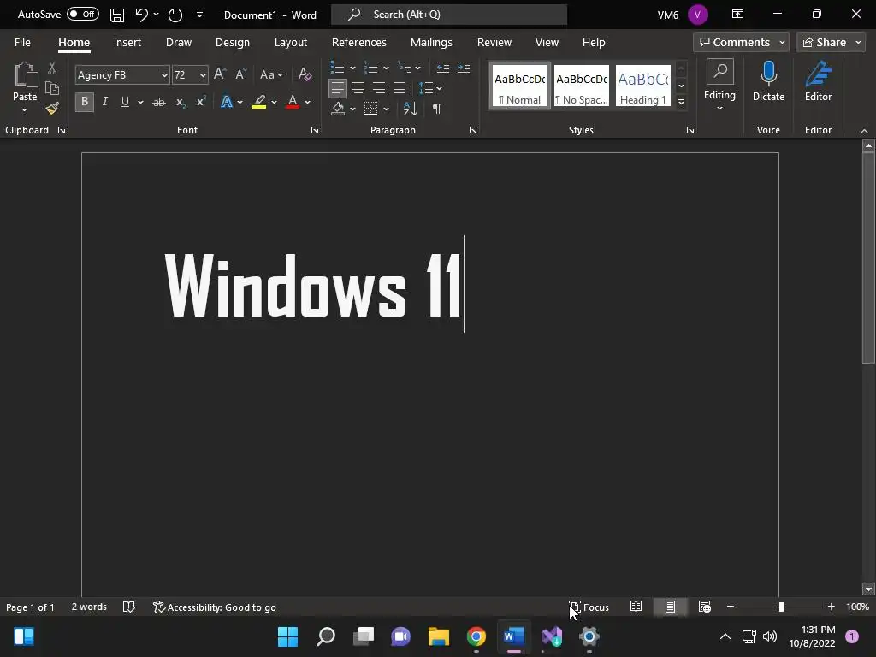Apply red font color
876x657 pixels.
[293, 102]
